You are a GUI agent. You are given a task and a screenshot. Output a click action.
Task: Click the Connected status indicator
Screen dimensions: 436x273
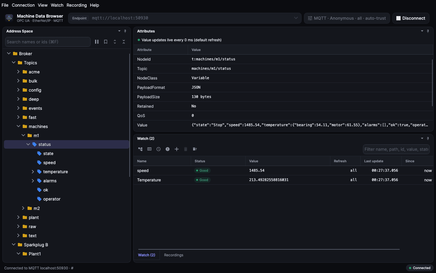tap(420, 268)
